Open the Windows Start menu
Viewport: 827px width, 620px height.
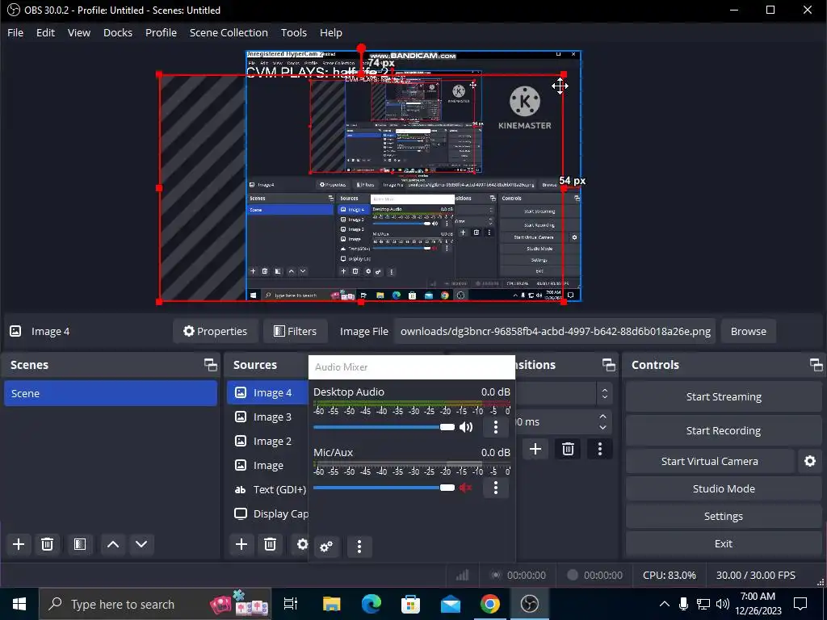(x=19, y=604)
